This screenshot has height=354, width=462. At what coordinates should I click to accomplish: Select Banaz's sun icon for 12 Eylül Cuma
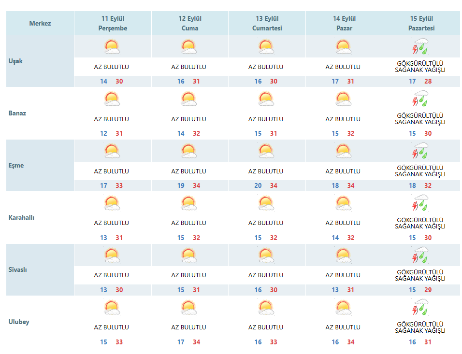click(x=189, y=99)
